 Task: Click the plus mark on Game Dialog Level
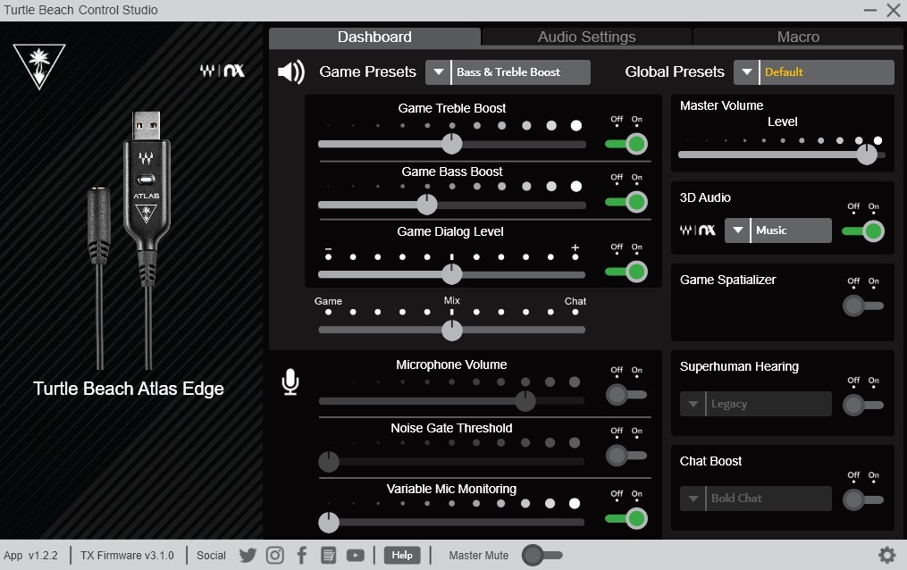(x=575, y=247)
